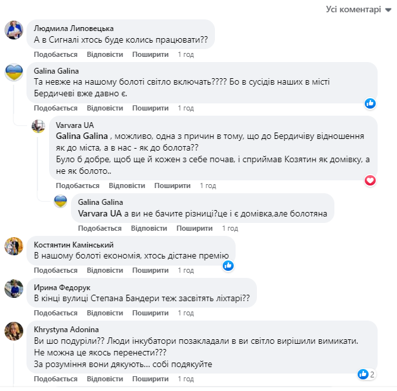Viewport: 397px width, 391px height.
Task: Share Varvara UA's comment with Поширити
Action: click(171, 185)
